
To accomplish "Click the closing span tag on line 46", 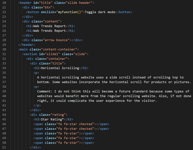I will (x=103, y=124).
